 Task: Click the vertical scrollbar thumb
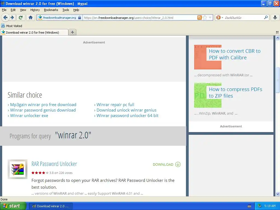click(278, 80)
